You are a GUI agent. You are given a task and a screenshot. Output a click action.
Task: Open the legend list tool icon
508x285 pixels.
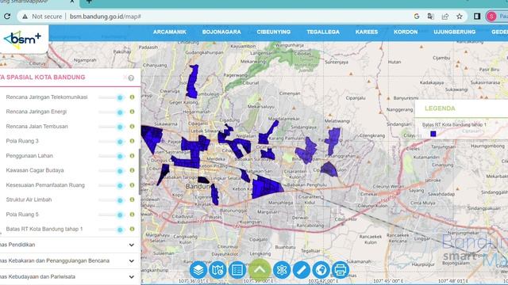coord(237,269)
